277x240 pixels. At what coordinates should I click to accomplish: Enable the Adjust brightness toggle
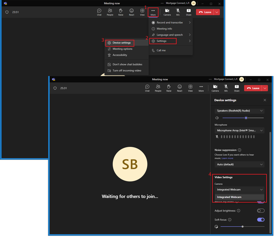coord(261,211)
